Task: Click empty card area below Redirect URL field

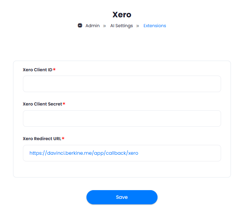Action: coord(122,169)
